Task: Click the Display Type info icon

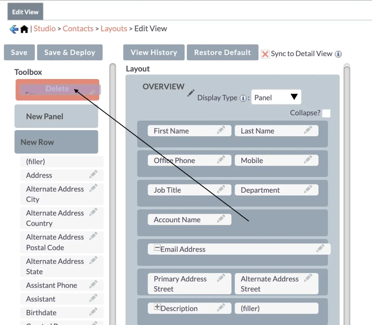Action: (x=243, y=98)
